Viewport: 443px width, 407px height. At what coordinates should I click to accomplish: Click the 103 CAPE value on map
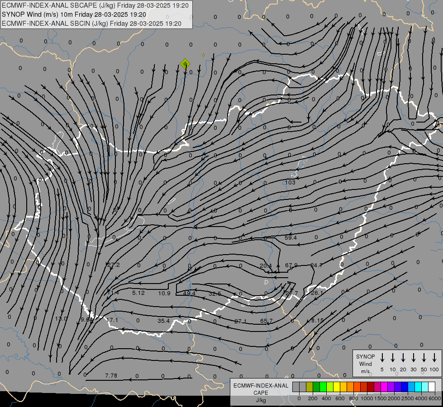click(x=290, y=182)
